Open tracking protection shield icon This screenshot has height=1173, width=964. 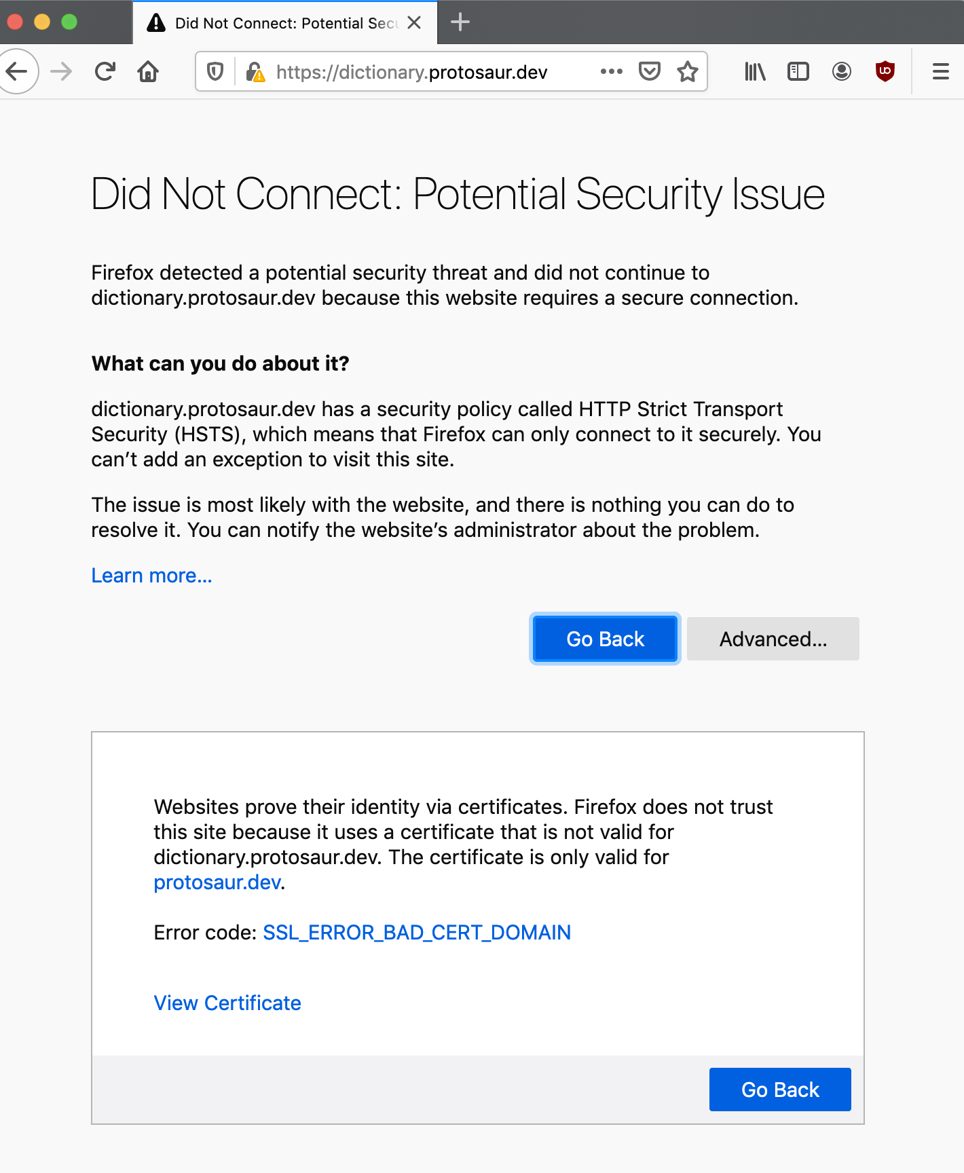click(x=215, y=71)
